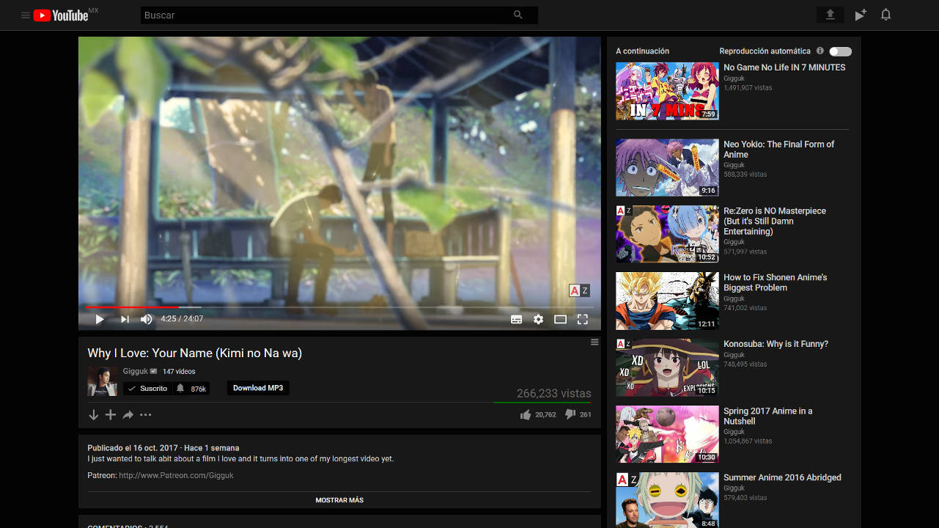Screen dimensions: 939x528
Task: Open the add-to-playlist icon in the top bar
Action: [861, 15]
